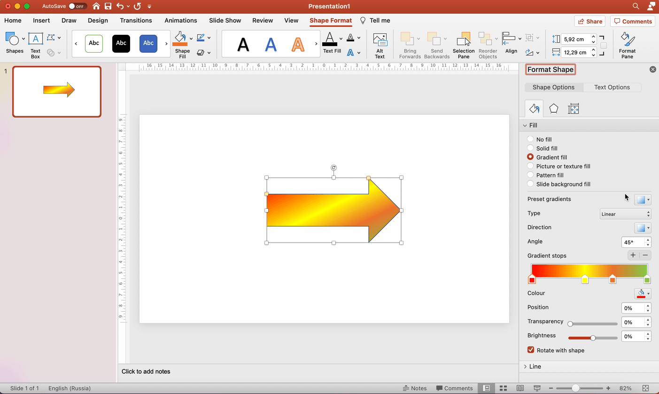Open the Format Pane button
This screenshot has height=394, width=659.
tap(627, 45)
